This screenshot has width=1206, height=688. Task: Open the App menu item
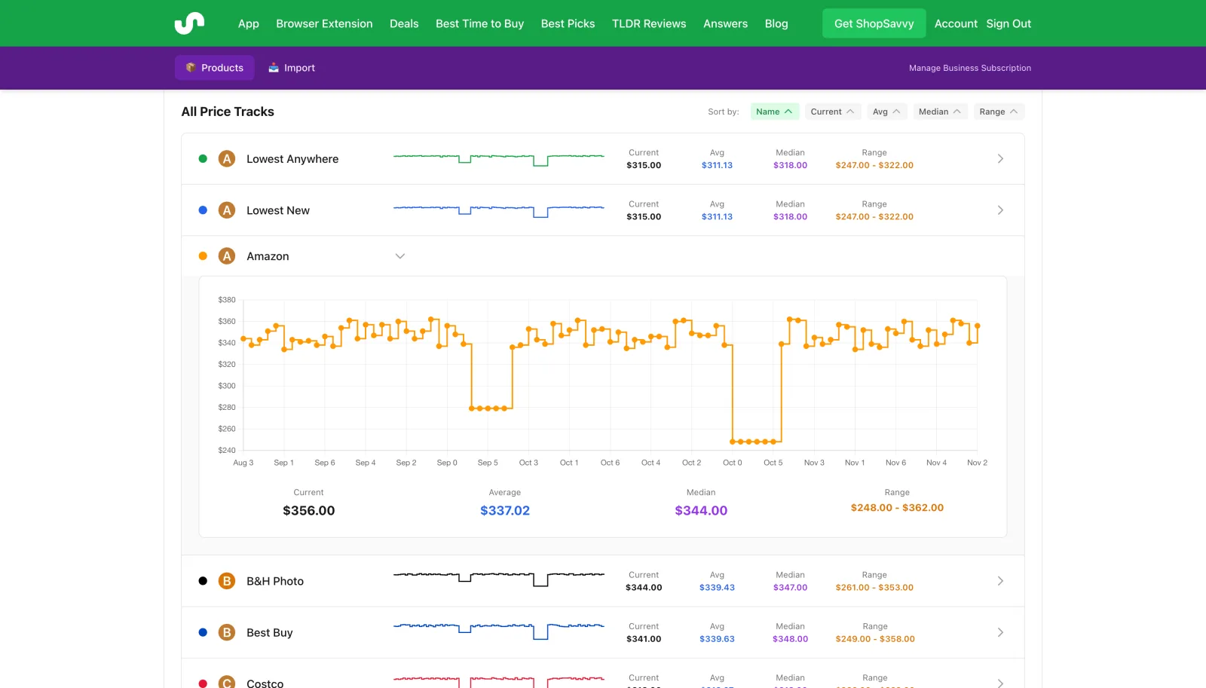point(249,23)
